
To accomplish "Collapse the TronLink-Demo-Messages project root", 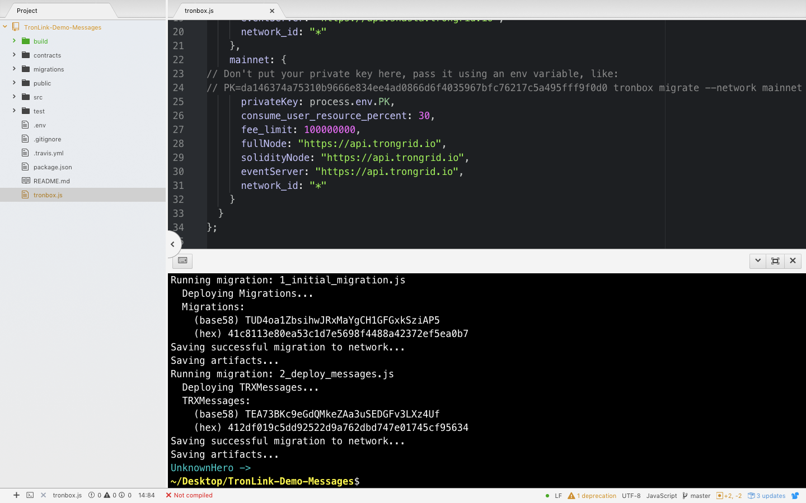I will [x=5, y=27].
